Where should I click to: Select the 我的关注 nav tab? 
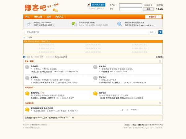(x=59, y=17)
